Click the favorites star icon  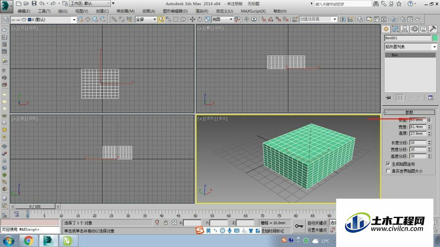coord(399,4)
